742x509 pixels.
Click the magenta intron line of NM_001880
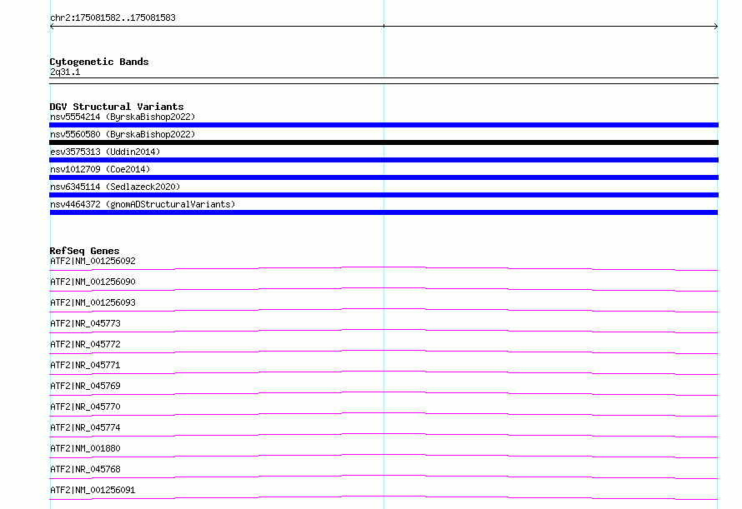tap(384, 455)
